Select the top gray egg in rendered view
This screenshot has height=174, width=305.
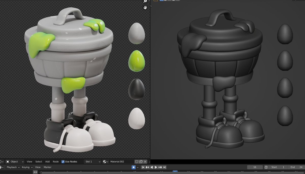(x=136, y=33)
